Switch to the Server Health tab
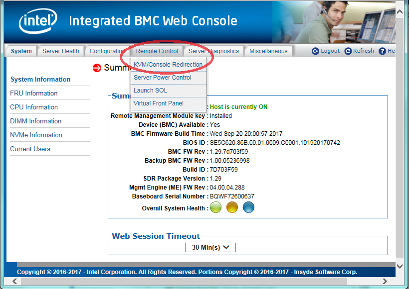 point(60,51)
